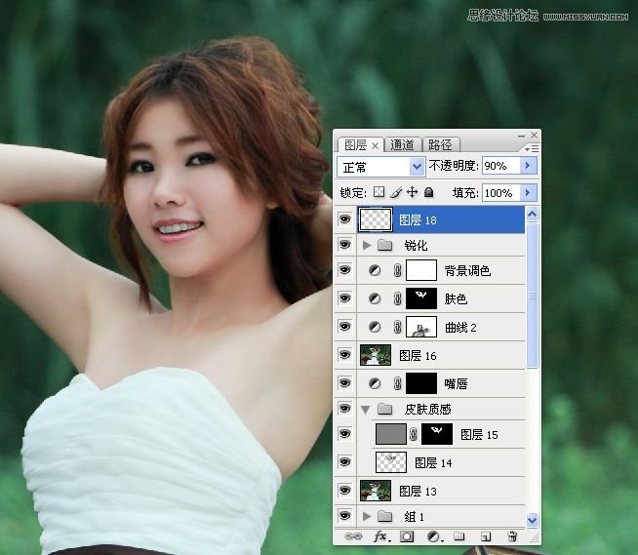Hide the 曲线 2 layer
Viewport: 638px width, 555px height.
coord(345,327)
